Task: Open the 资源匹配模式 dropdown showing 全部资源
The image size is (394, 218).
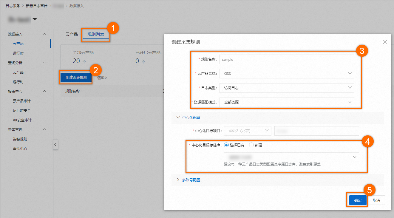Action: (286, 102)
